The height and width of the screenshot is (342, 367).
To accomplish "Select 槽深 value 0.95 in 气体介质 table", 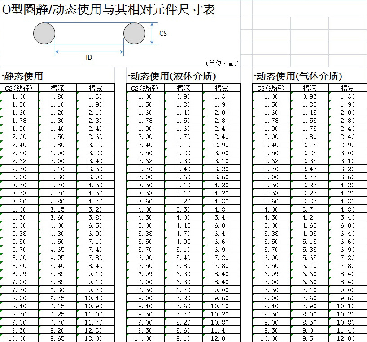I will click(310, 96).
